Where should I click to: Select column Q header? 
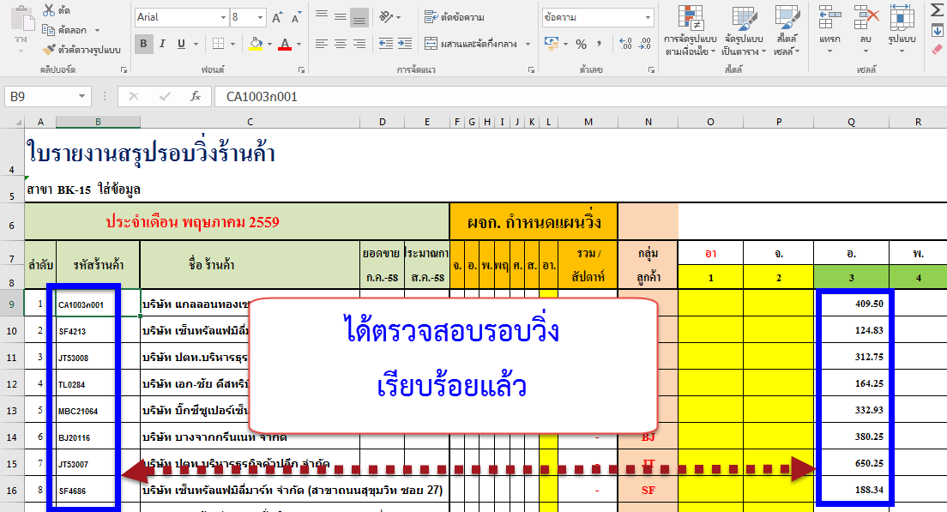point(851,122)
